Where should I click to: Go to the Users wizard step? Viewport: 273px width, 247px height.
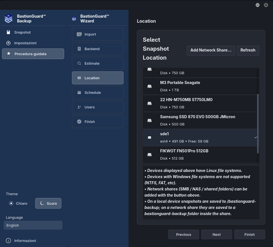point(98,107)
